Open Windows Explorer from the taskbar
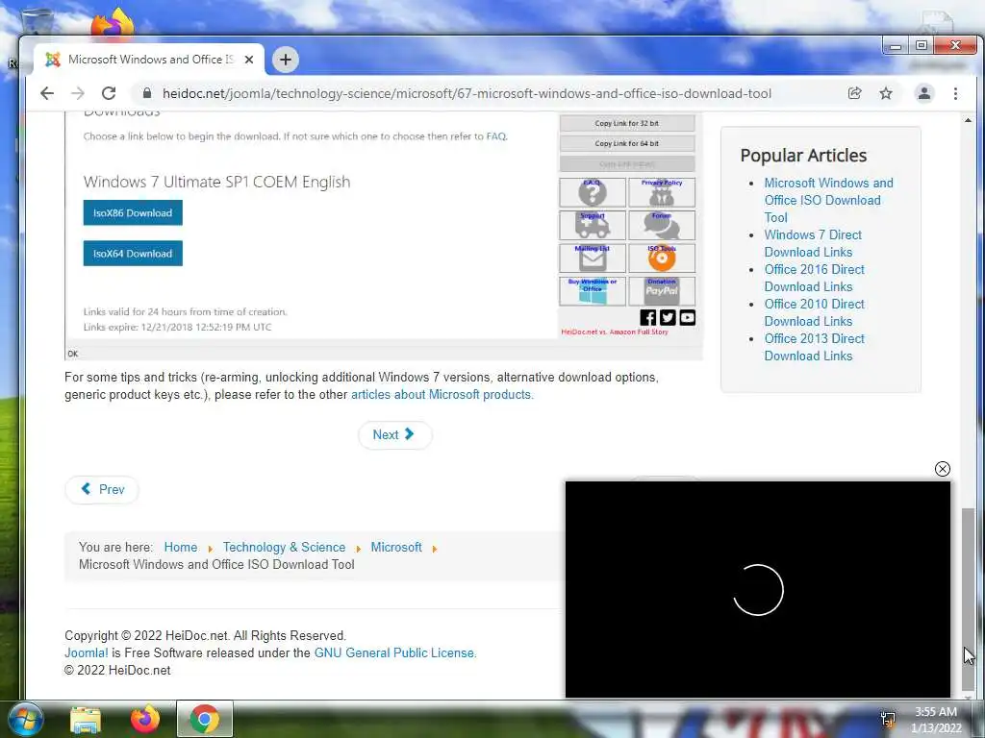Screen dimensions: 985x738 coord(86,720)
